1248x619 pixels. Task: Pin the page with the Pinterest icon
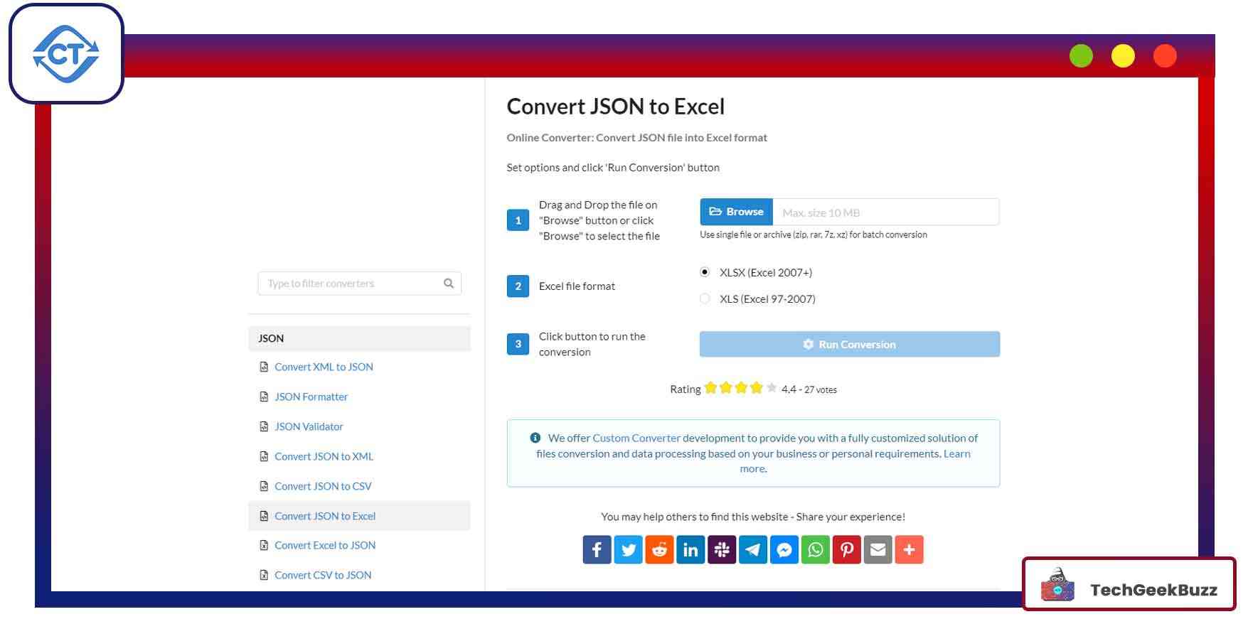click(x=847, y=549)
